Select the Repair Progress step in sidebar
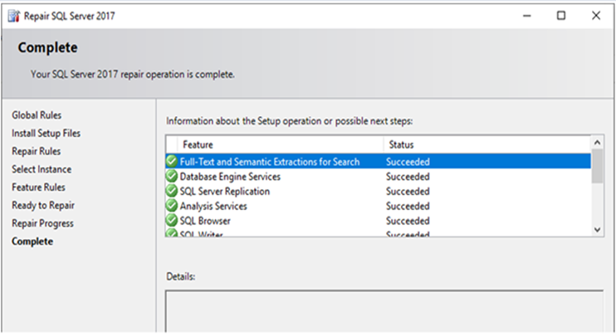 [x=42, y=223]
